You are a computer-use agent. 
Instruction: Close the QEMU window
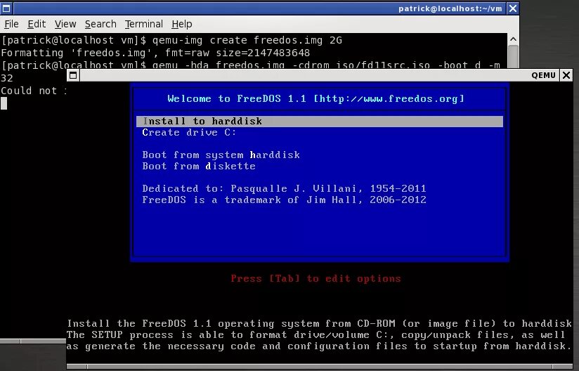566,75
